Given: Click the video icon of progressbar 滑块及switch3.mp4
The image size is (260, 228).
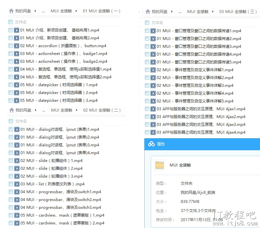Looking at the screenshot, I should 17,207.
